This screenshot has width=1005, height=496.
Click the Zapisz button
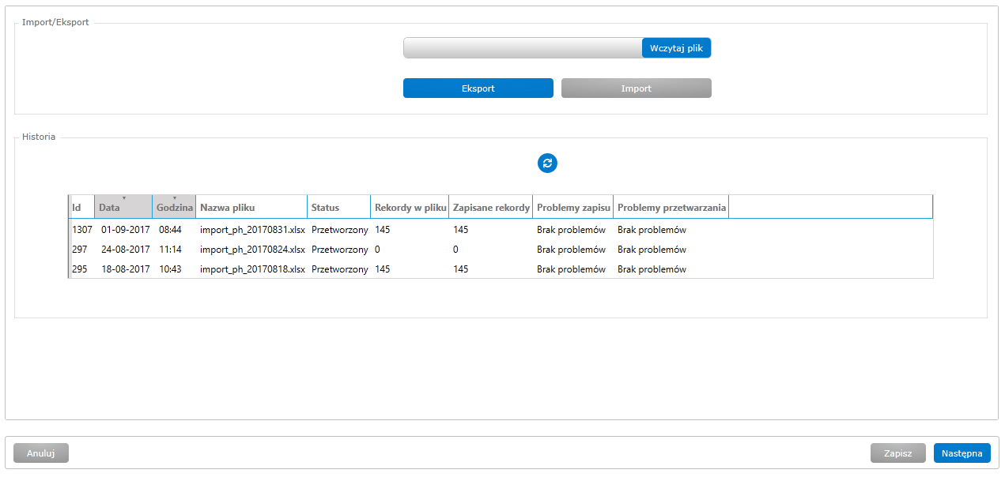[x=897, y=453]
